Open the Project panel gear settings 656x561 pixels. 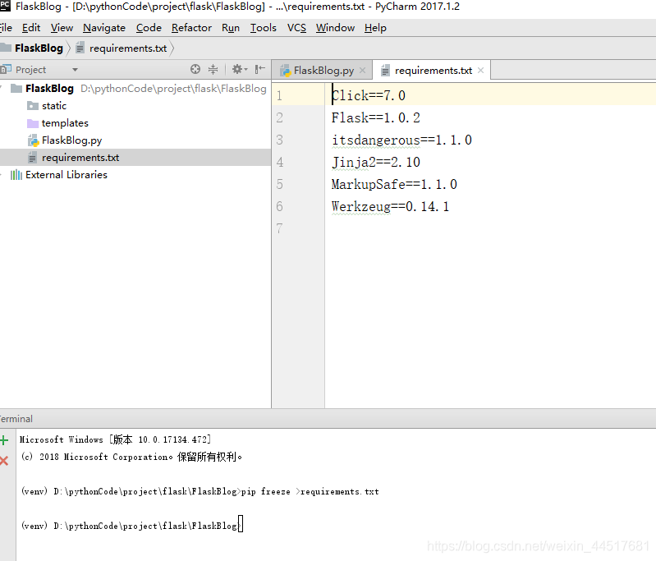pyautogui.click(x=239, y=69)
